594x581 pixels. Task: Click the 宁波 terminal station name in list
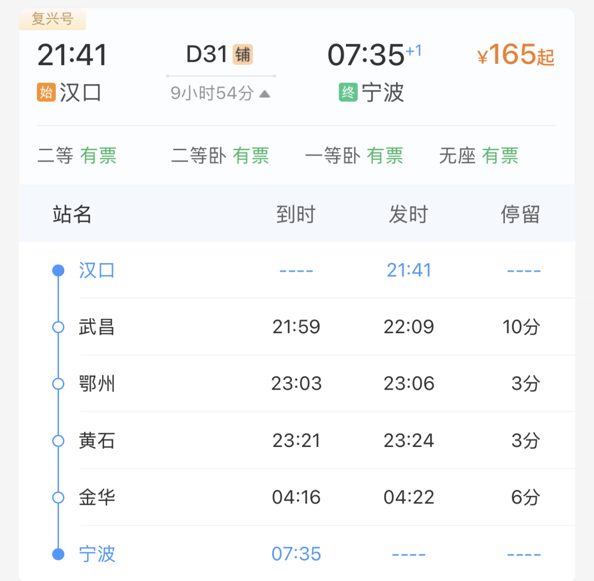97,554
